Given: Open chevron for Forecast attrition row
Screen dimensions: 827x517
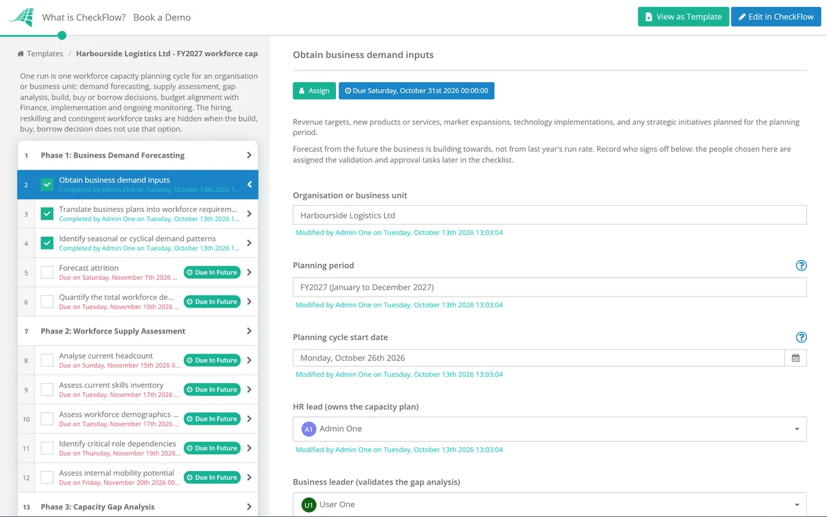Looking at the screenshot, I should click(x=249, y=273).
